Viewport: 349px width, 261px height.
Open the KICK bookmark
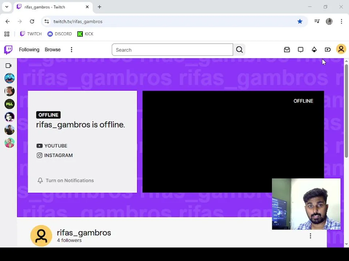coord(85,34)
